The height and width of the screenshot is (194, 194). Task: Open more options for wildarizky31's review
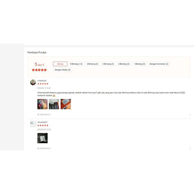(x=190, y=115)
